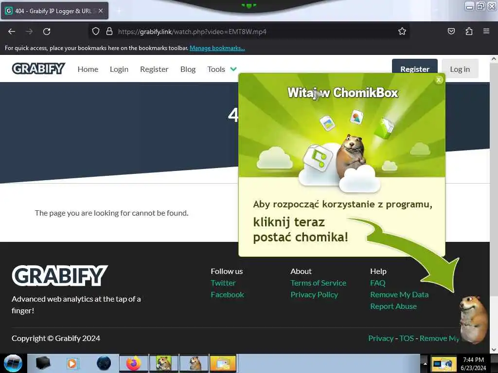
Task: Open the ChomikBox taskbar item
Action: [164, 363]
